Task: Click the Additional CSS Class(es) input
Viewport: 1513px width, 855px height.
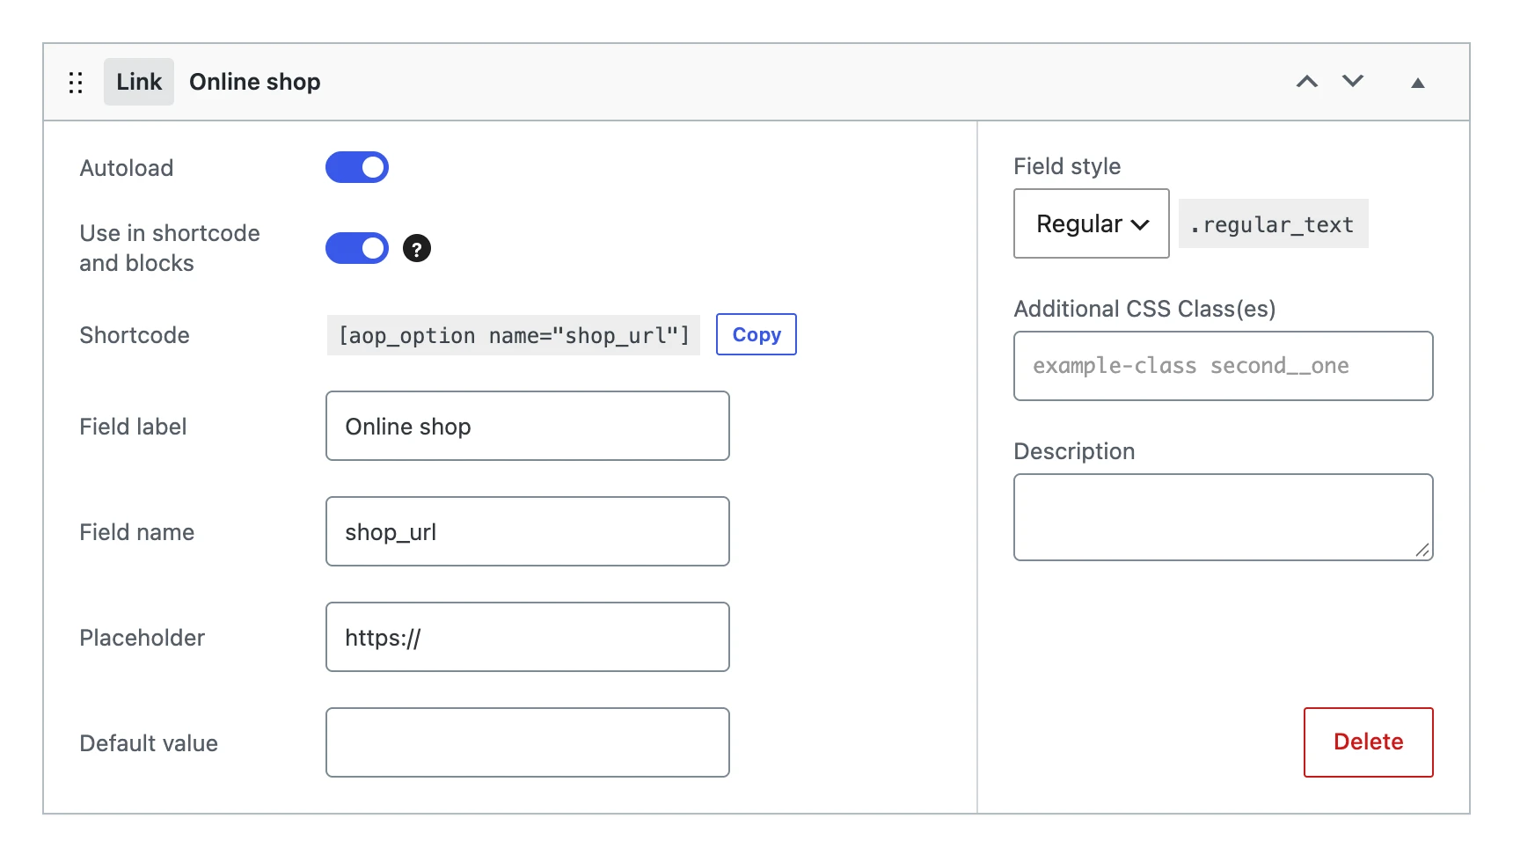Action: [x=1224, y=366]
